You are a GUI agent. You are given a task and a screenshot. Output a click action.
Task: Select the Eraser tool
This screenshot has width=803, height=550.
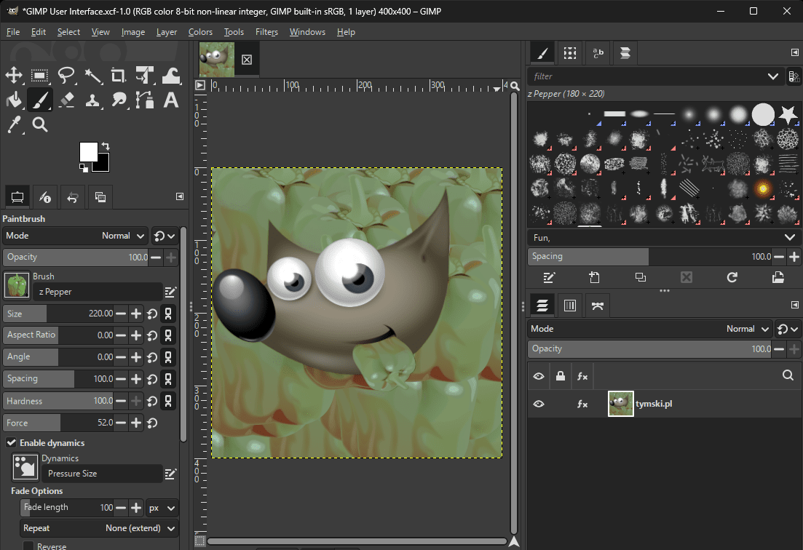pyautogui.click(x=66, y=100)
